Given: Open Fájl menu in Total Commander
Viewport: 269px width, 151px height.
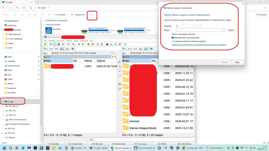Looking at the screenshot, I should point(45,41).
